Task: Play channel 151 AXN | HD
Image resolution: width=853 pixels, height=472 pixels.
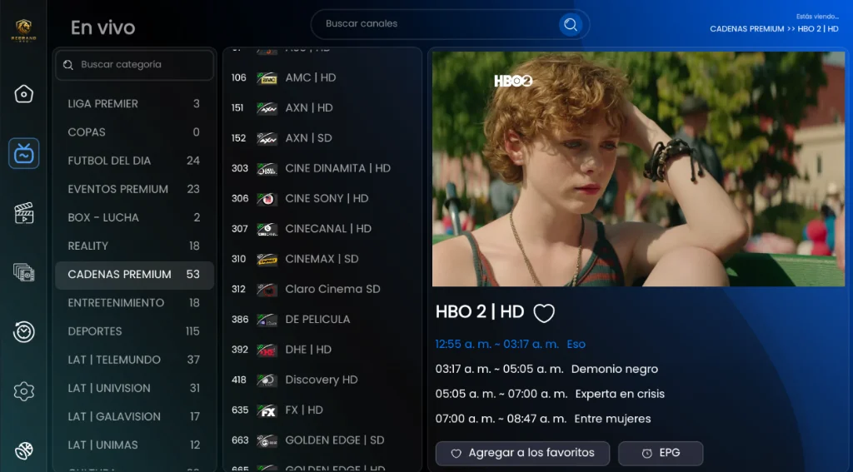Action: pyautogui.click(x=322, y=107)
